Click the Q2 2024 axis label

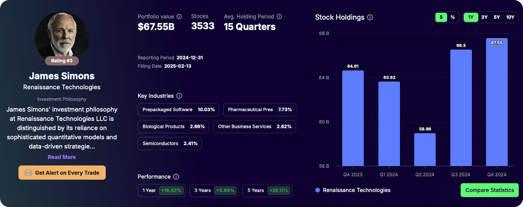425,175
